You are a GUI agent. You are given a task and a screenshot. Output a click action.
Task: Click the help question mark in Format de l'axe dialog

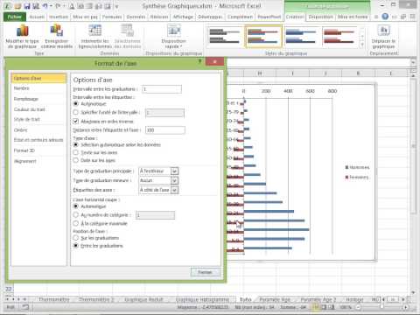pos(200,61)
